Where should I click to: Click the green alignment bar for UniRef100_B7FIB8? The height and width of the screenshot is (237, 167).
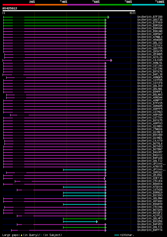click(x=56, y=17)
